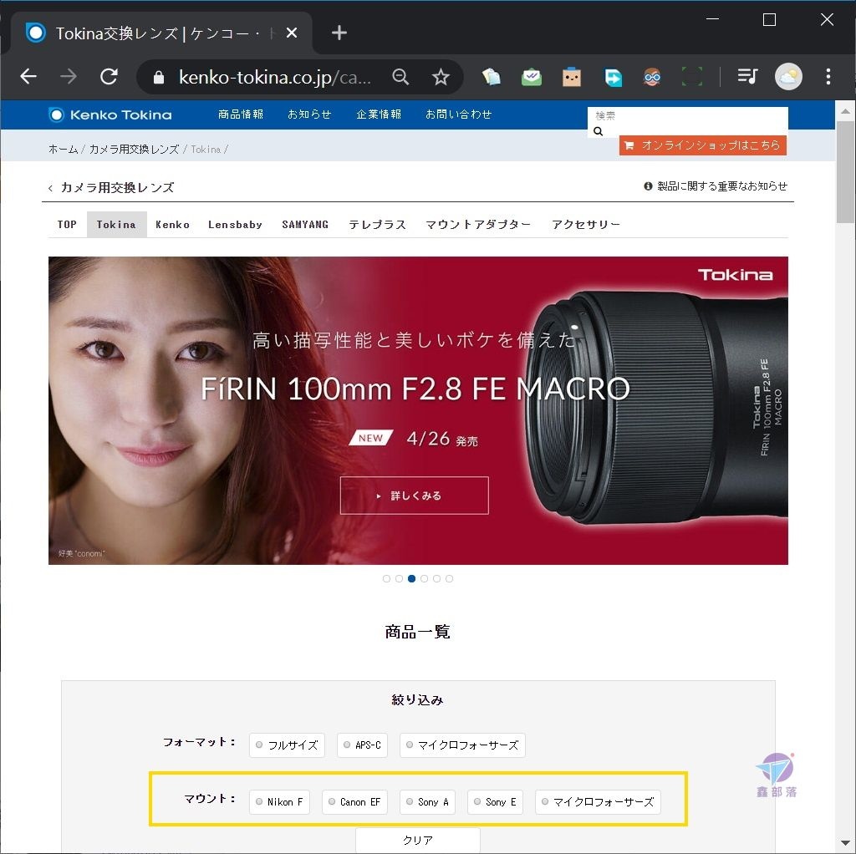This screenshot has height=854, width=856.
Task: Click the クリア button to reset filters
Action: (x=418, y=840)
